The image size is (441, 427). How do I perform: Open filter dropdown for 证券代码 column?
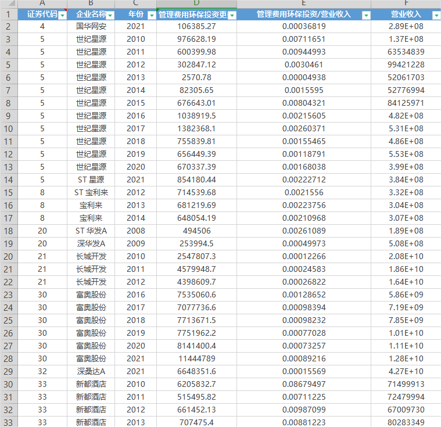pos(62,16)
